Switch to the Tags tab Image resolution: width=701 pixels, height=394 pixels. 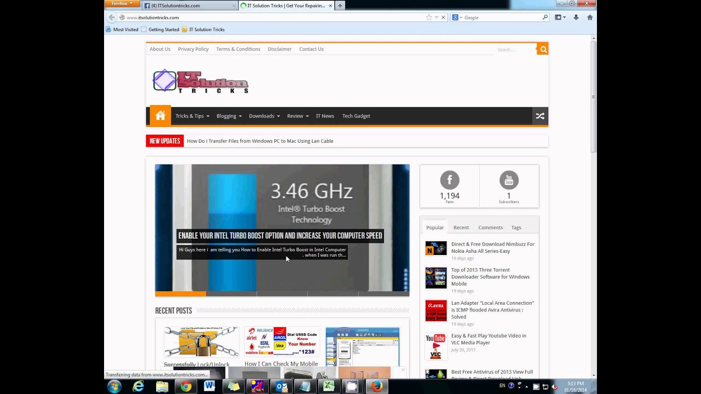(516, 228)
